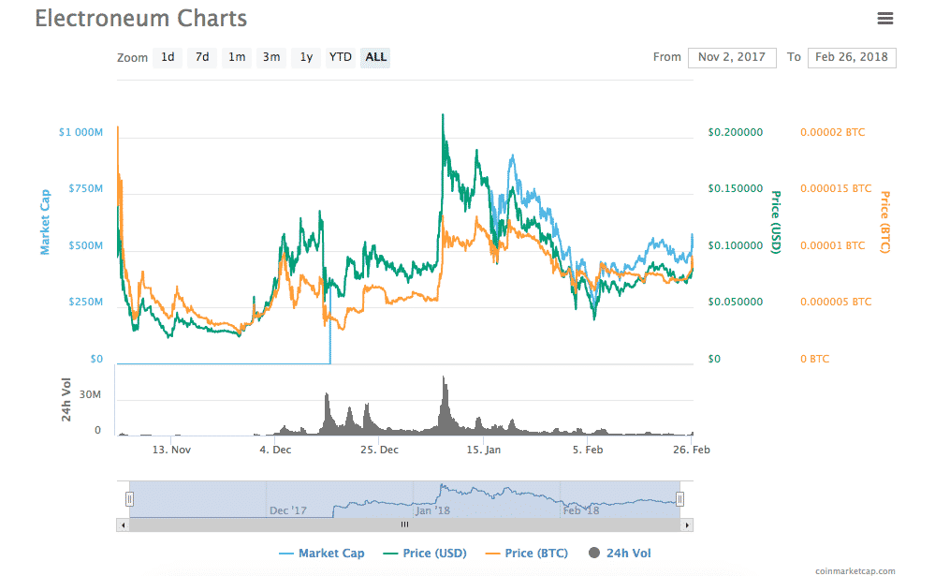This screenshot has width=935, height=576.
Task: Open the hamburger chart context menu
Action: (884, 19)
